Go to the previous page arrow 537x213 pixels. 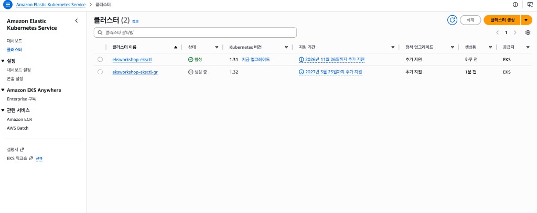(x=497, y=33)
